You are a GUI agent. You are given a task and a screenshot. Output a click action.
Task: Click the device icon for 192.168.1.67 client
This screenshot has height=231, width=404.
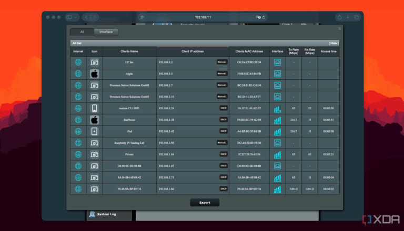(x=94, y=166)
